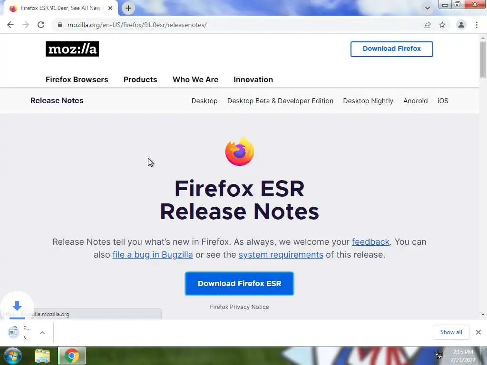The width and height of the screenshot is (487, 365).
Task: Click the downloaded file icon in the download bar
Action: coord(13,331)
